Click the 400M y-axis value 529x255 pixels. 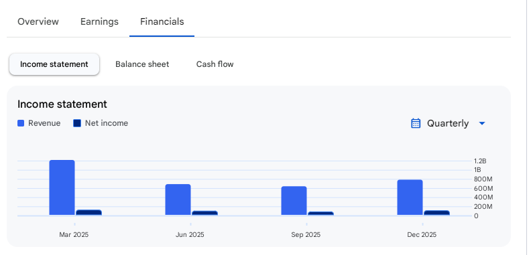(483, 197)
